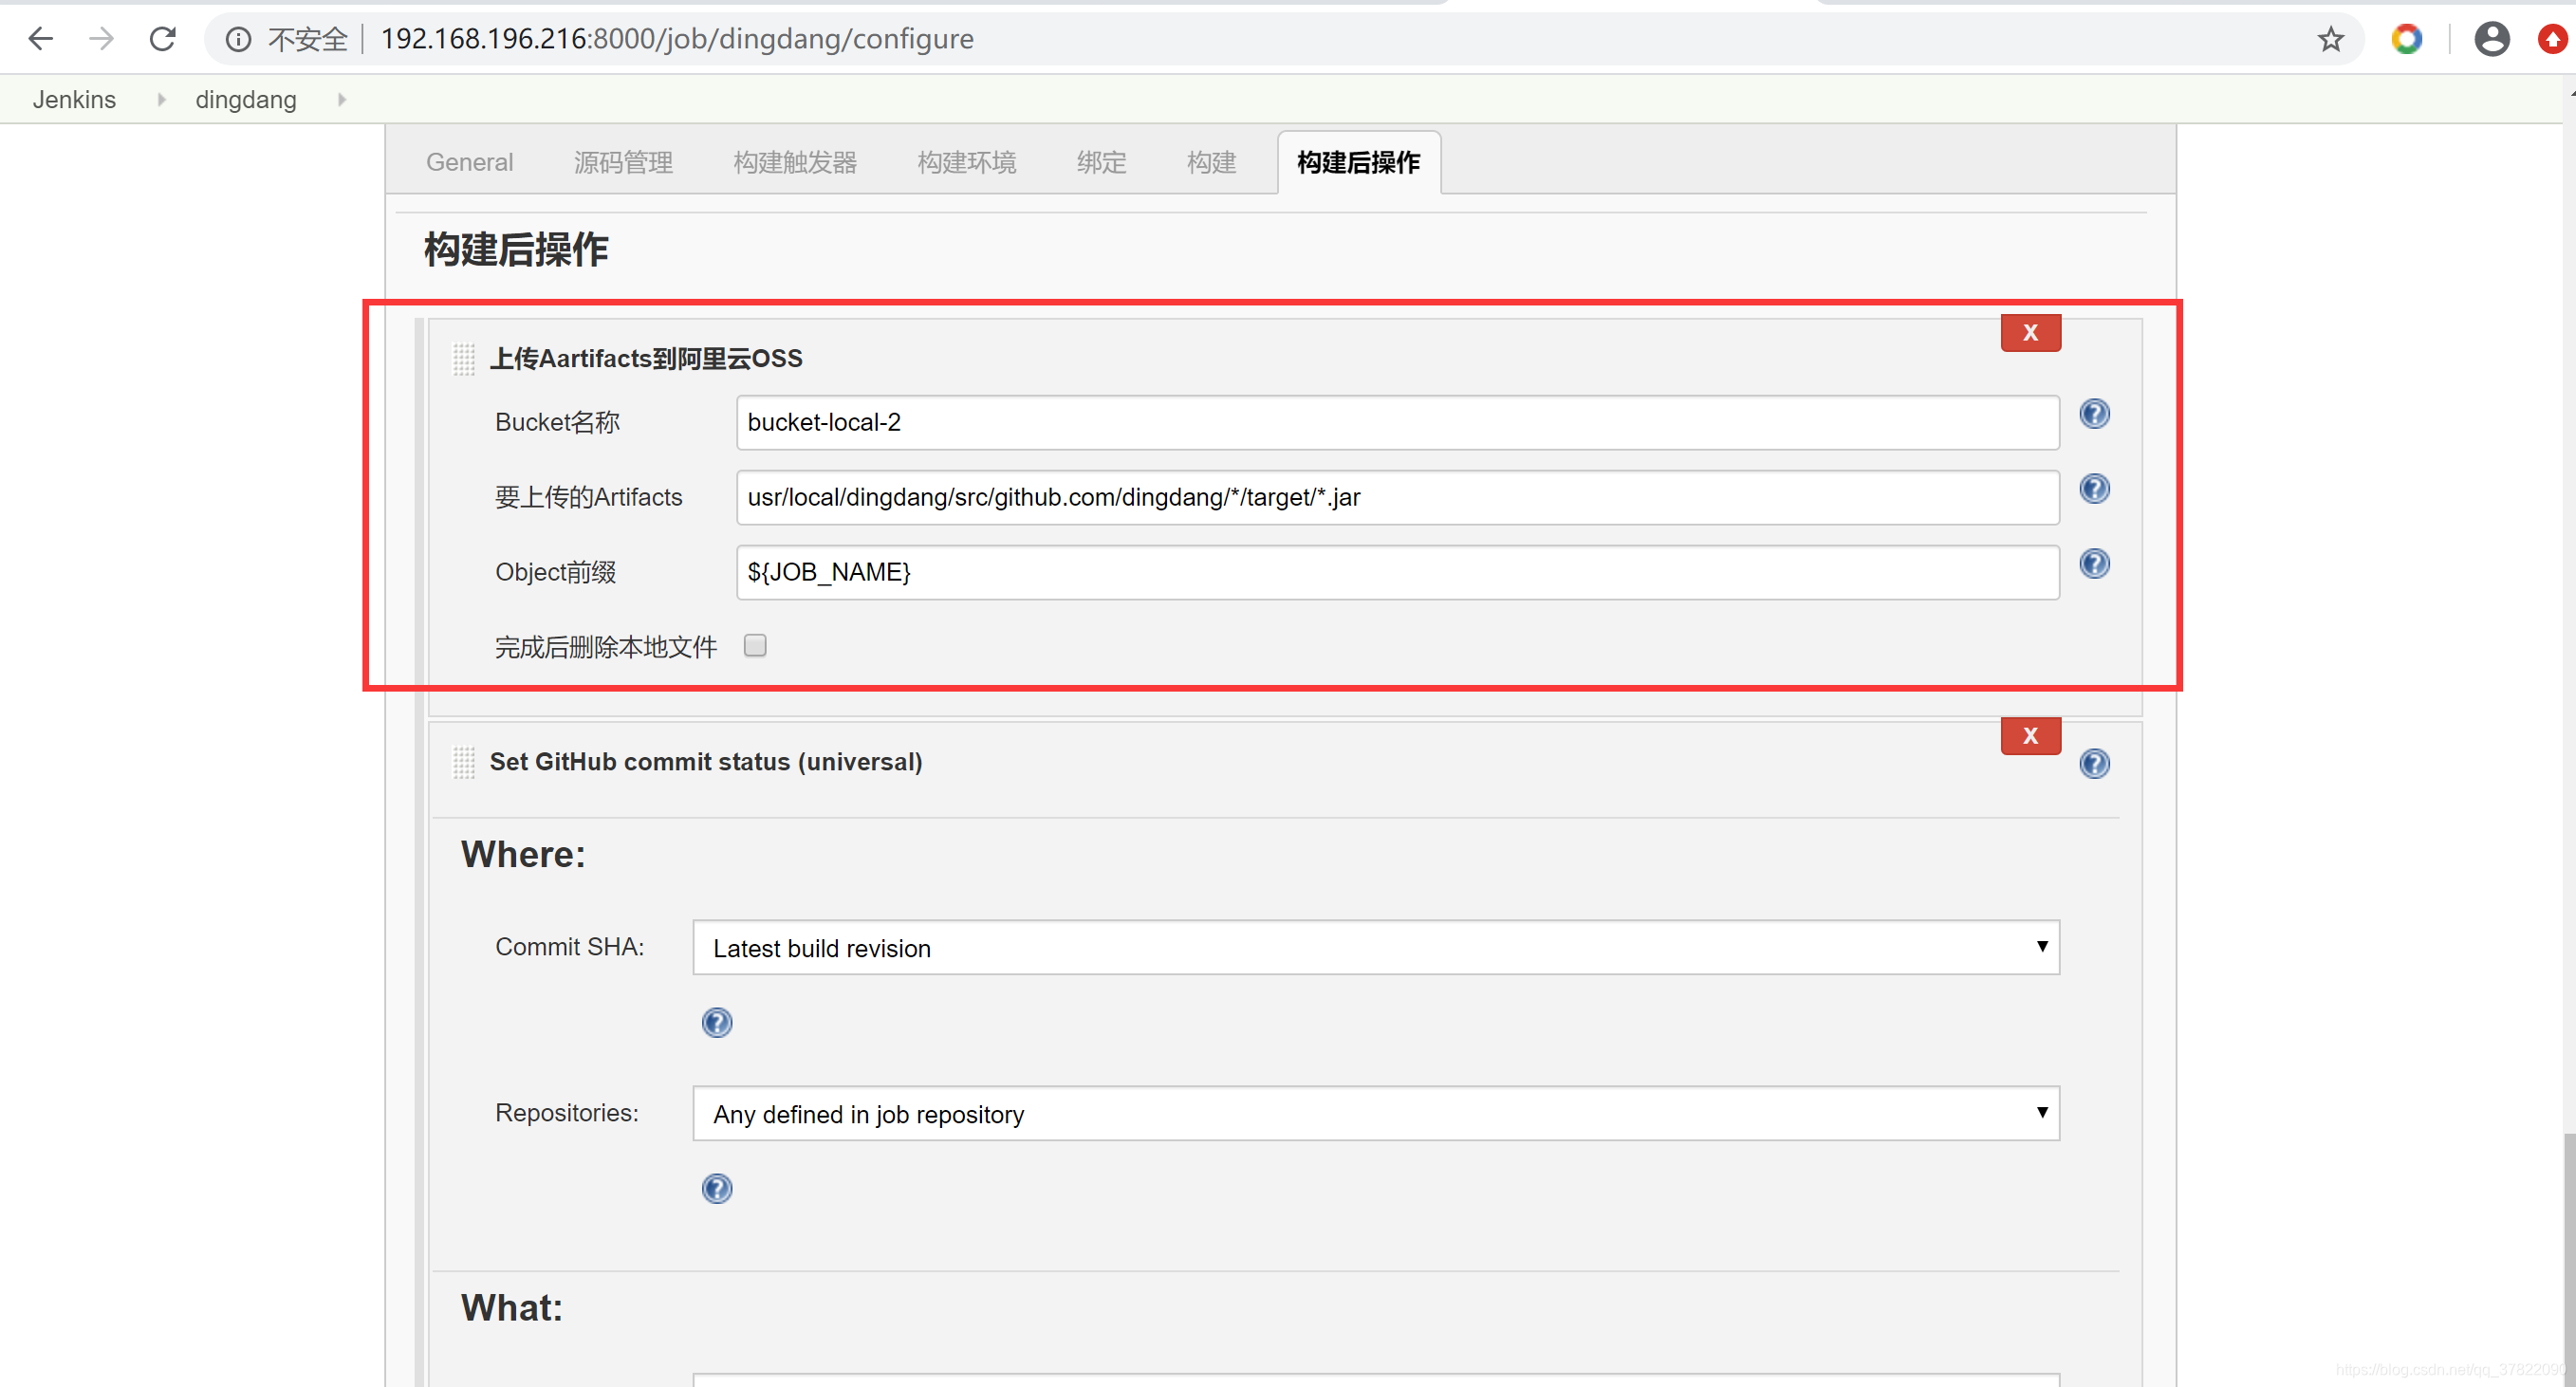Image resolution: width=2576 pixels, height=1387 pixels.
Task: Bookmark this page with the star icon
Action: (2331, 39)
